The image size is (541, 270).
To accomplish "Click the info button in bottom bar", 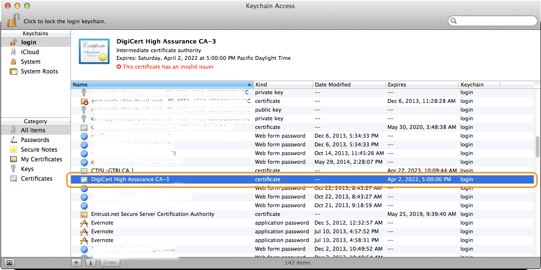I will pos(91,263).
